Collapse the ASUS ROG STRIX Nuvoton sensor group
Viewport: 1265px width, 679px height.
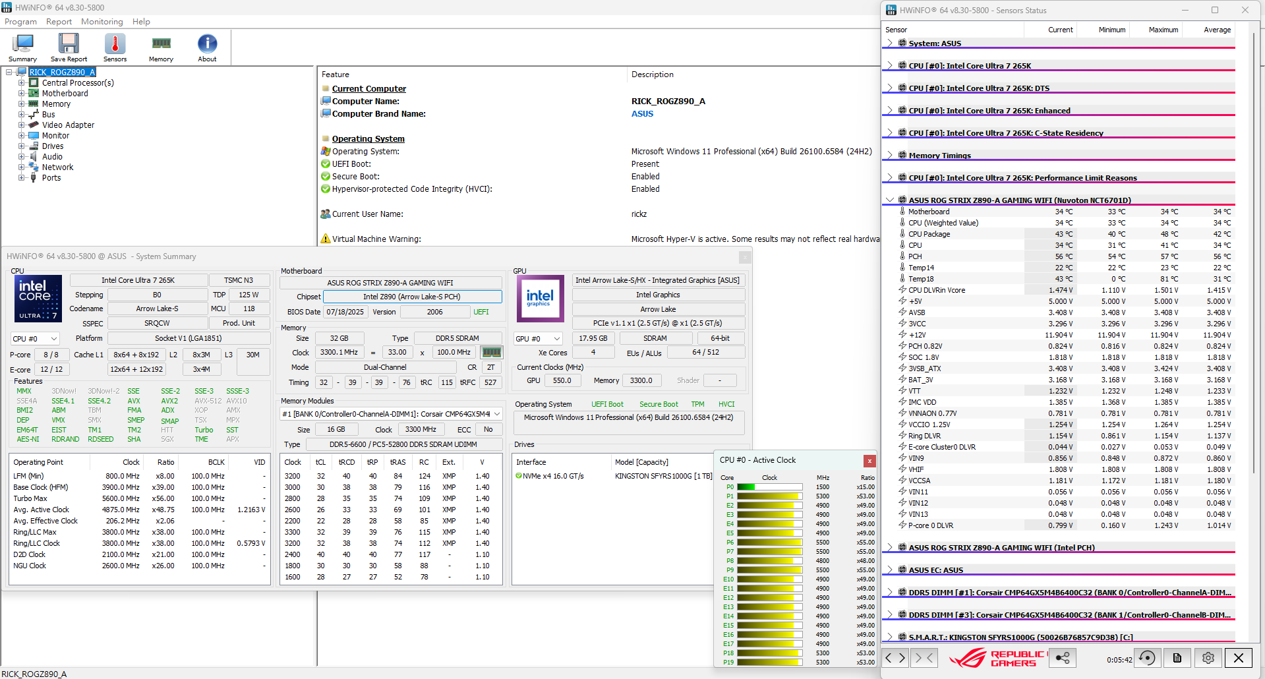point(890,200)
